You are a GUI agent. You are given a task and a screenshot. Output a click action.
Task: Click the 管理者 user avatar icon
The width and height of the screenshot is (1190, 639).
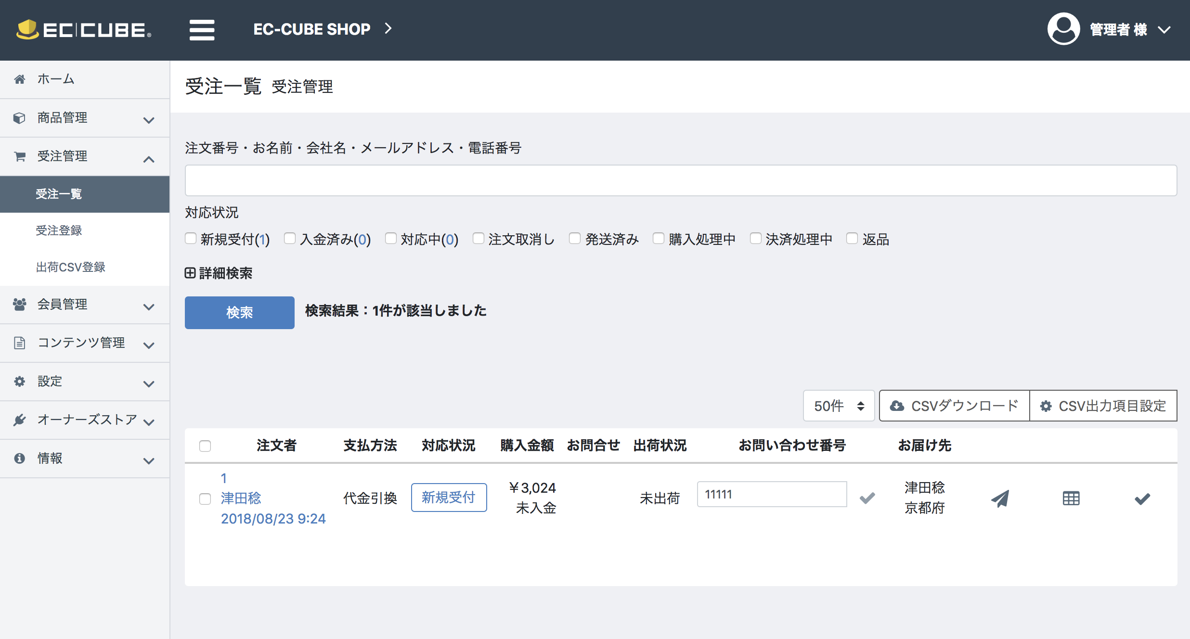click(x=1063, y=29)
